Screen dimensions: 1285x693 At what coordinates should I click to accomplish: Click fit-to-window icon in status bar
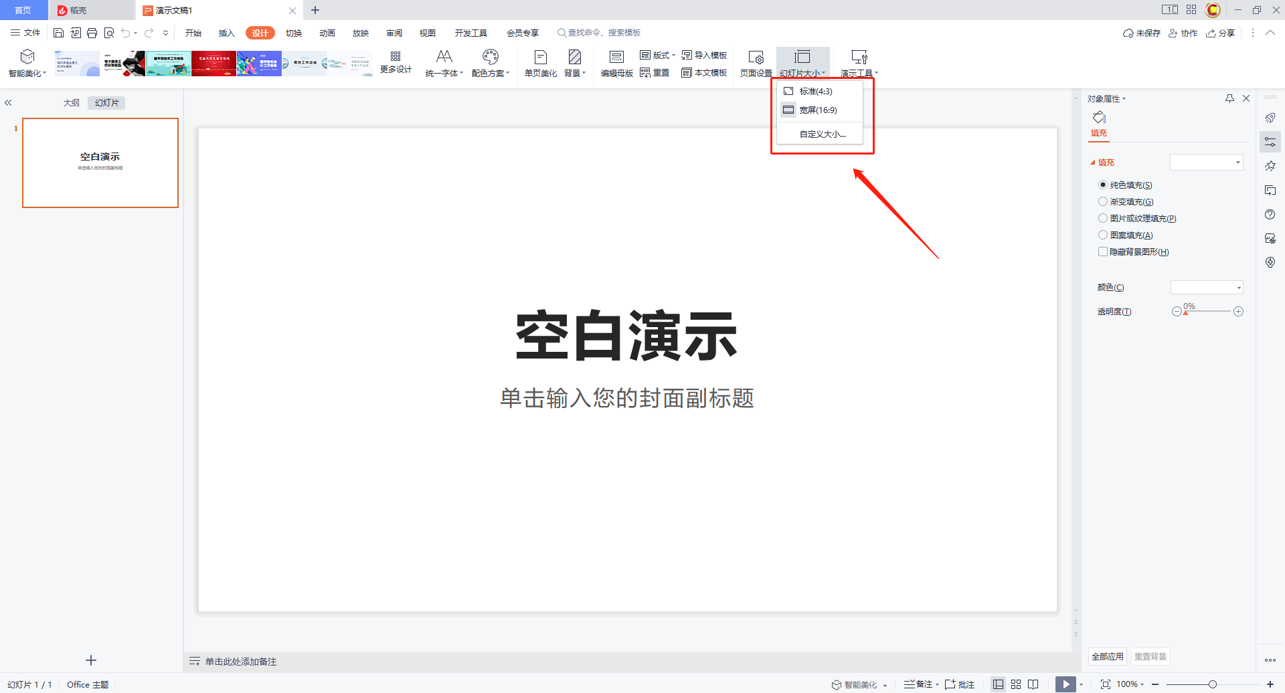tap(1105, 684)
